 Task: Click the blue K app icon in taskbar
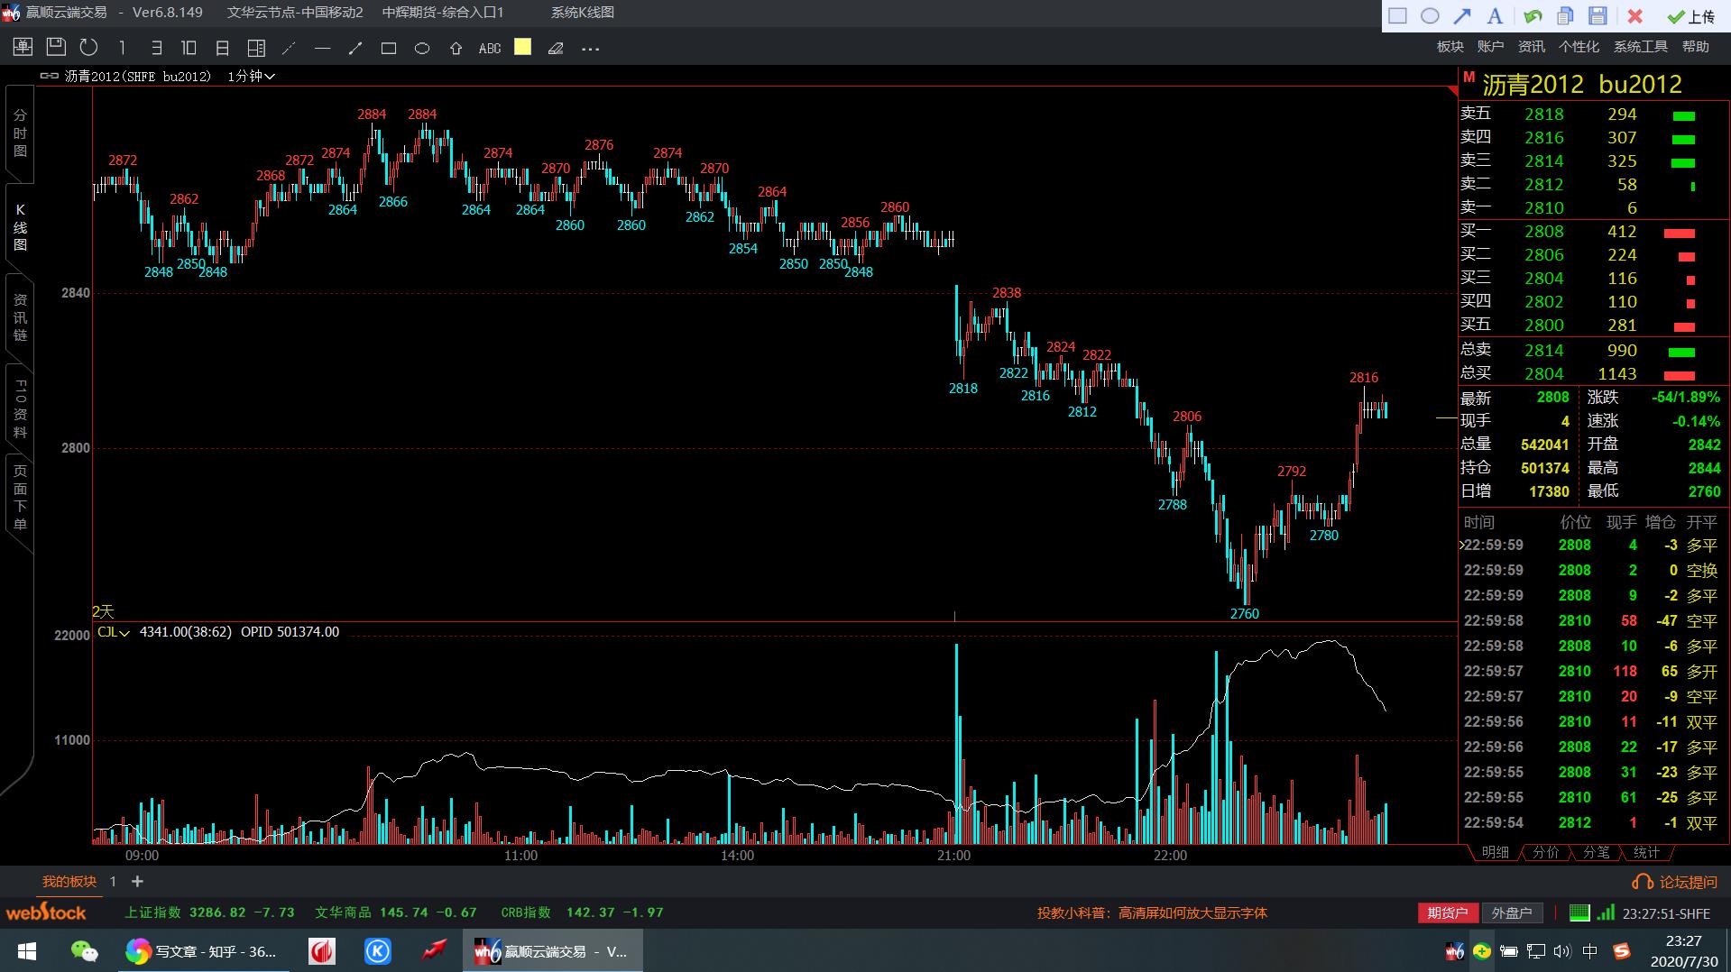(378, 951)
